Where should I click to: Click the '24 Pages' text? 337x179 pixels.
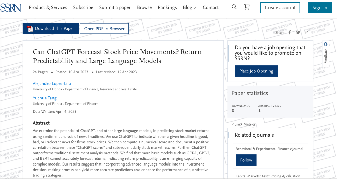[x=40, y=72]
